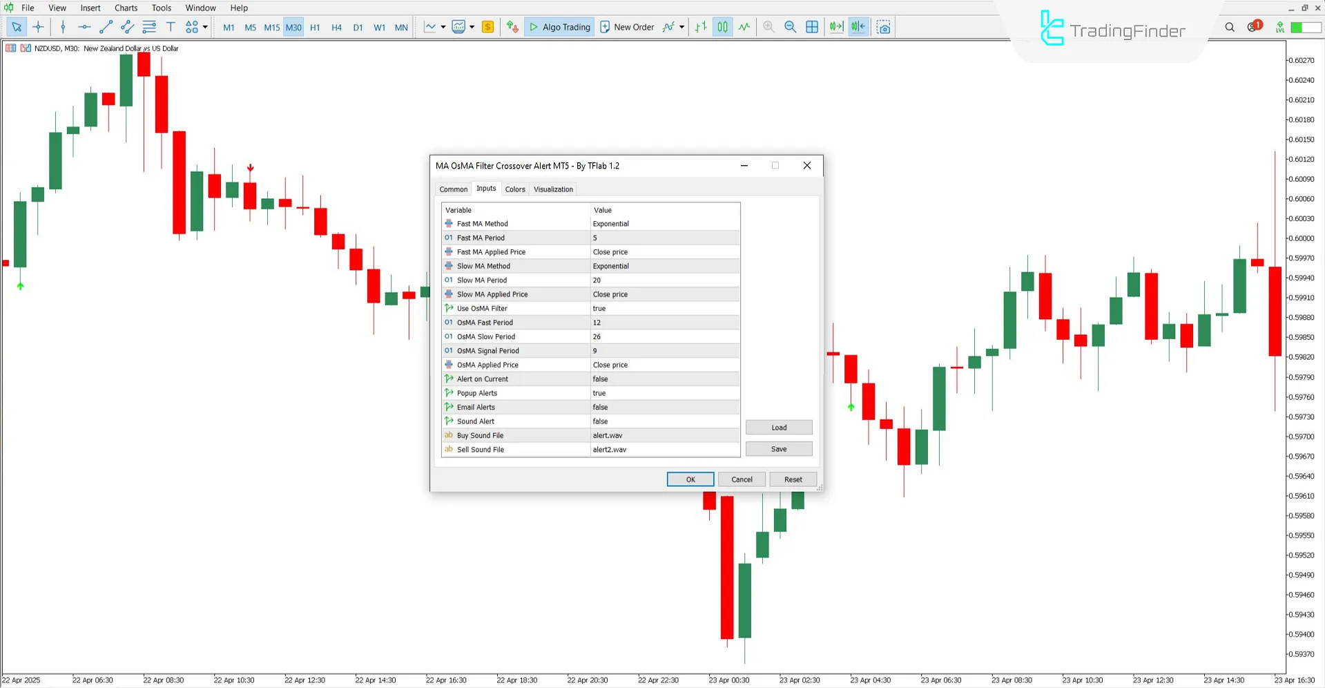This screenshot has height=688, width=1325.
Task: Select the equidistant channel tool
Action: [x=127, y=27]
